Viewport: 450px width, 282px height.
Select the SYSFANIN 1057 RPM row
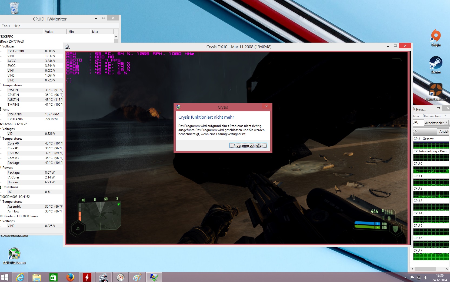pyautogui.click(x=31, y=114)
